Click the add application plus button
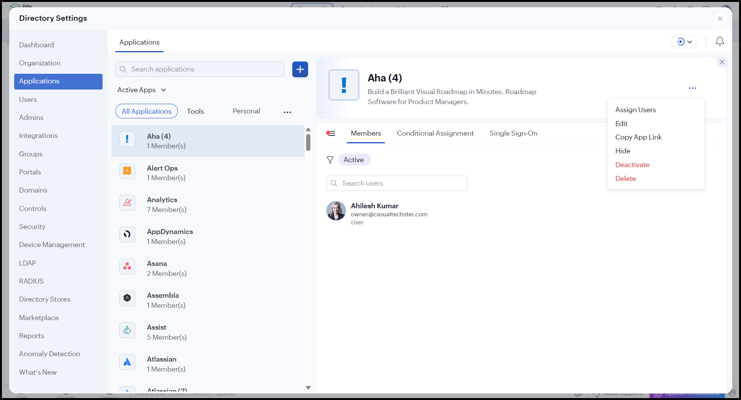 (x=300, y=69)
